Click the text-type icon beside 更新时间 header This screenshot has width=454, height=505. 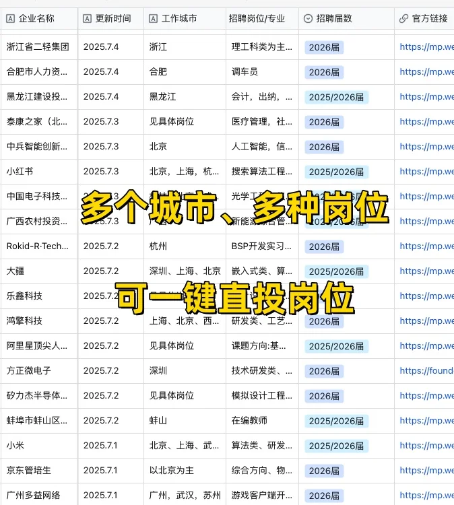[x=87, y=19]
